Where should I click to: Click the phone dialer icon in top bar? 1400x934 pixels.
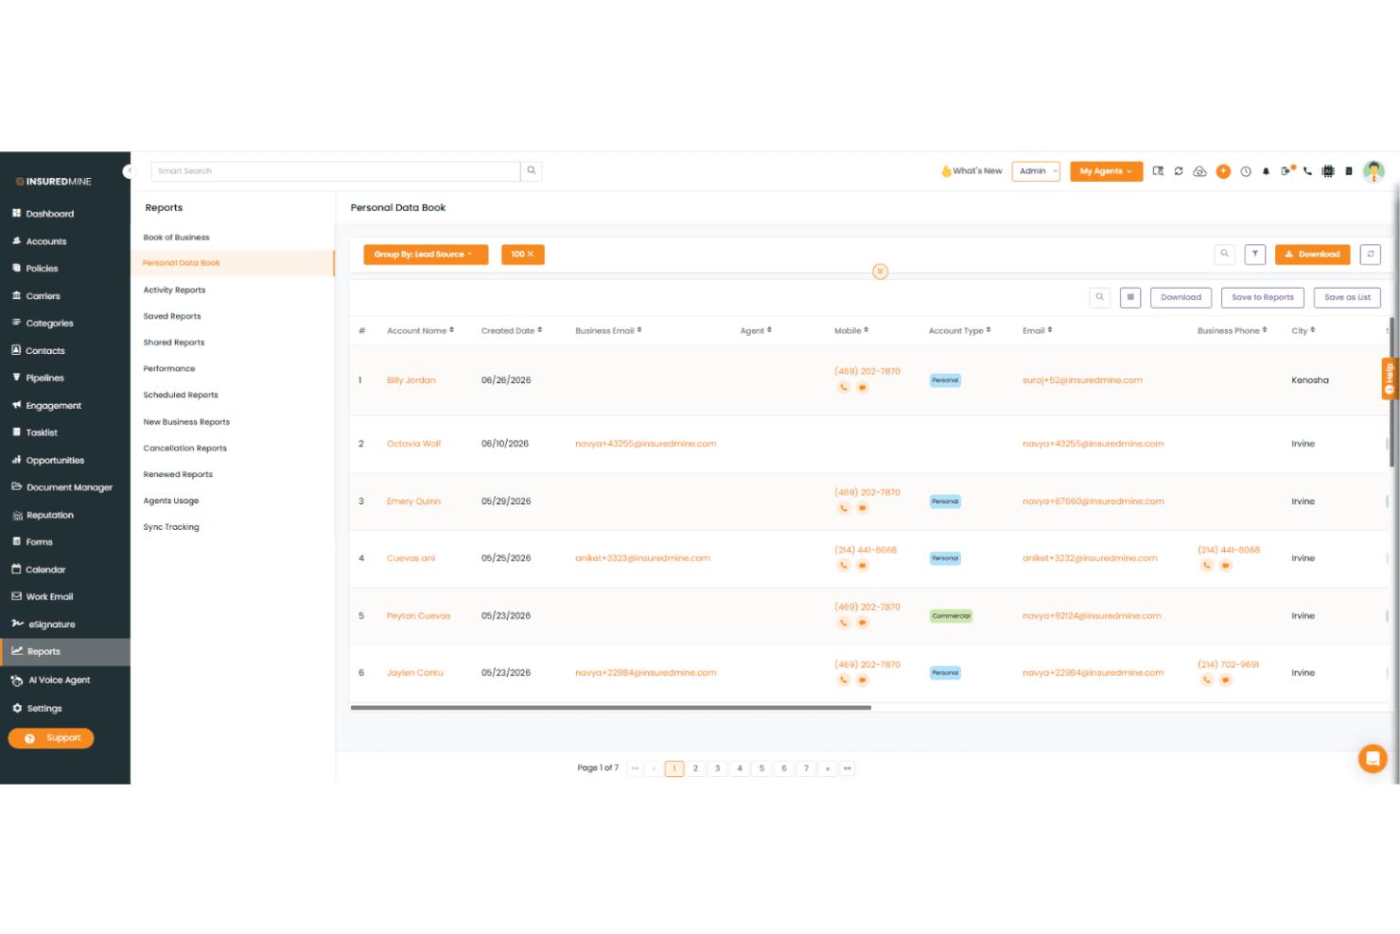tap(1307, 171)
